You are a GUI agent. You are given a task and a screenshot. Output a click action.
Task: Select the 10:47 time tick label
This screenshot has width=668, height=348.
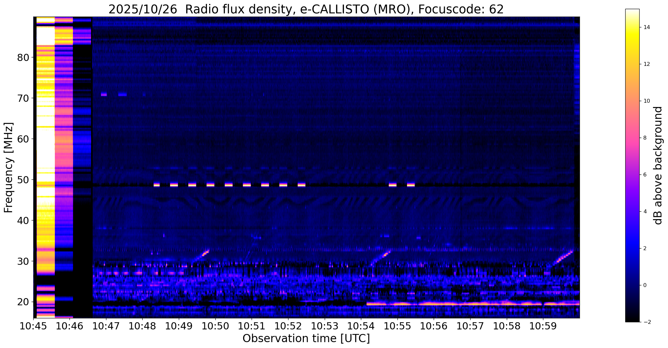(x=106, y=326)
